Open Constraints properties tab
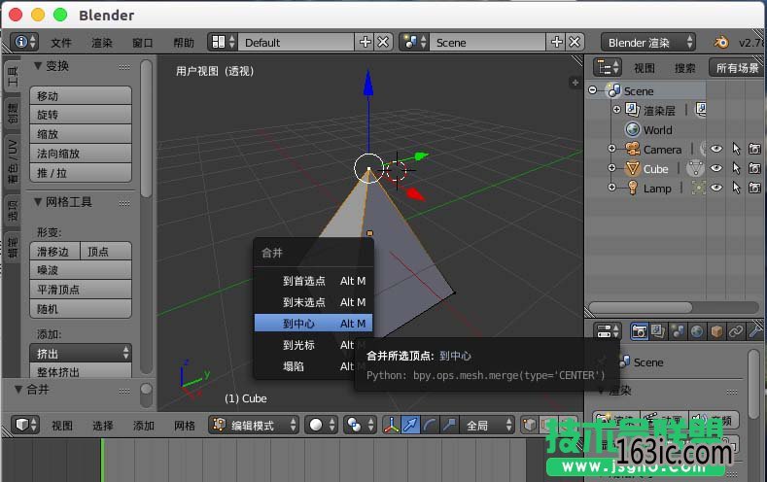 tap(735, 332)
